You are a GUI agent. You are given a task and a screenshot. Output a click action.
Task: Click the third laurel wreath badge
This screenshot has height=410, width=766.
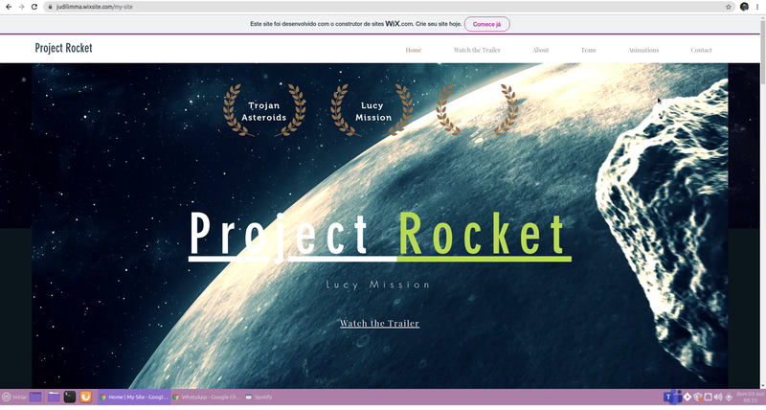(x=477, y=110)
